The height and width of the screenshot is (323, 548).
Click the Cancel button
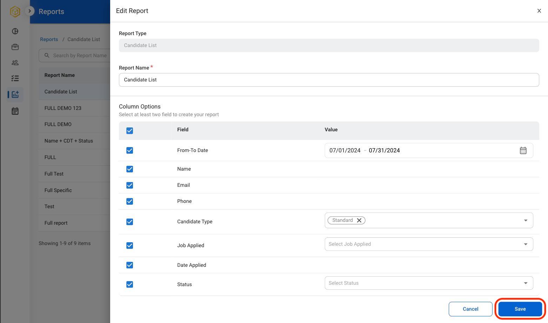[x=470, y=309]
